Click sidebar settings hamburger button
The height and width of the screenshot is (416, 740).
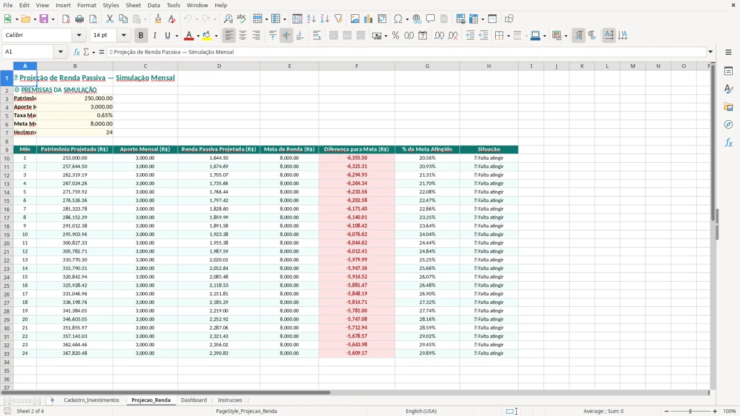click(728, 52)
